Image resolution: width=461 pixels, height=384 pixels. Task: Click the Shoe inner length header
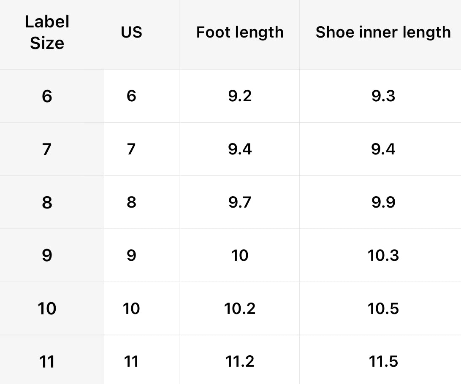383,32
